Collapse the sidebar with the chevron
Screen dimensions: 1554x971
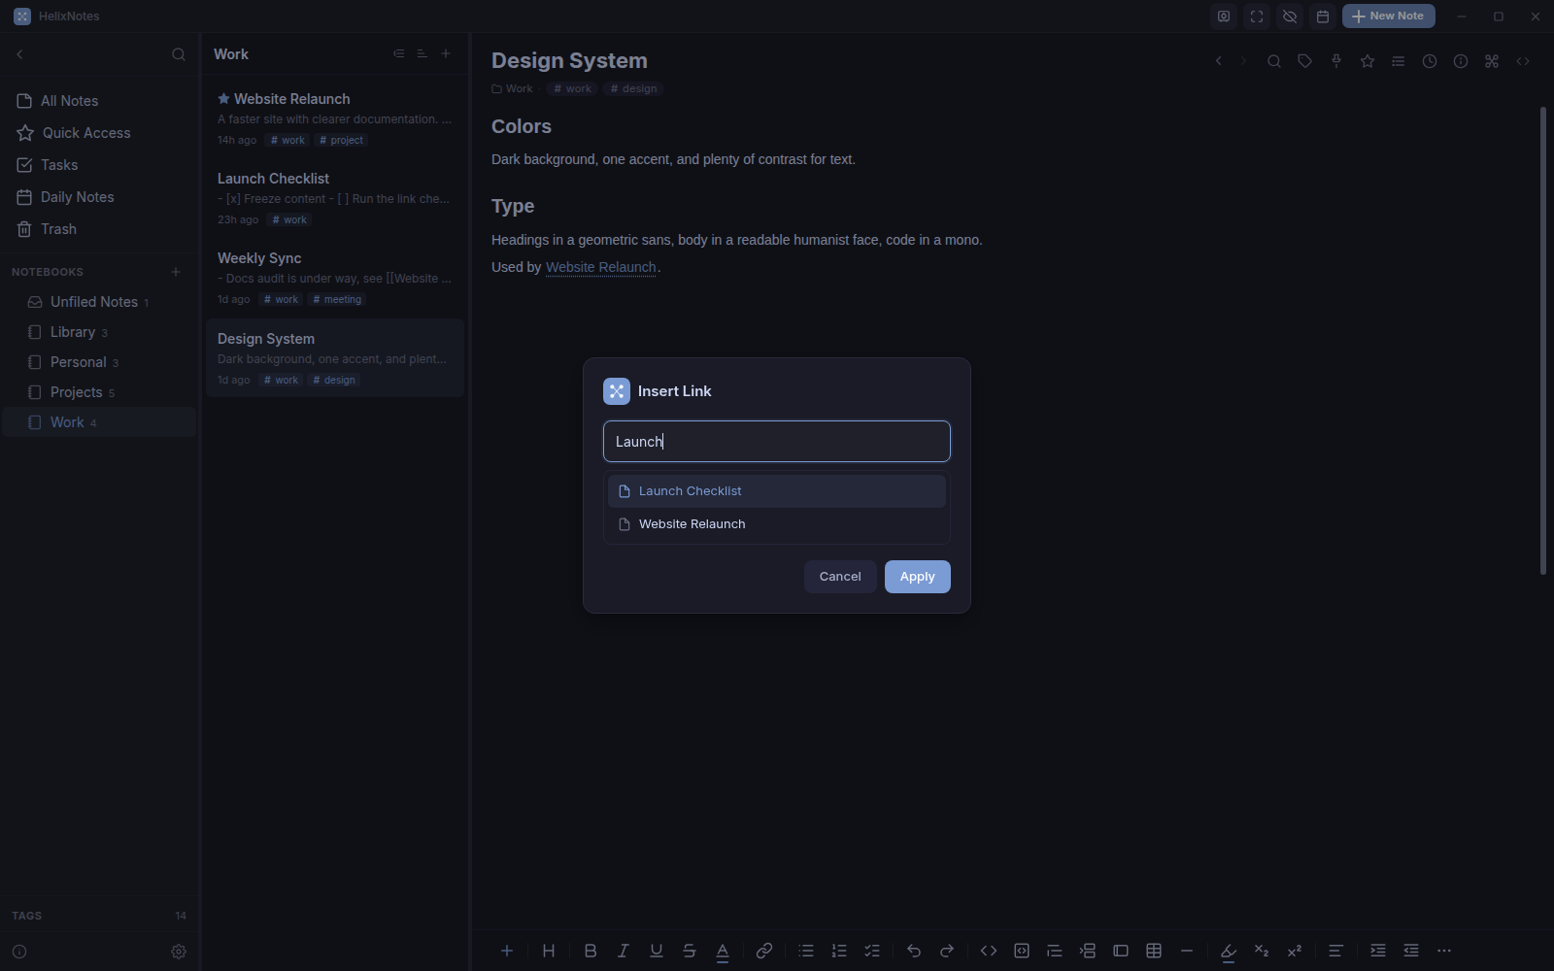point(19,54)
